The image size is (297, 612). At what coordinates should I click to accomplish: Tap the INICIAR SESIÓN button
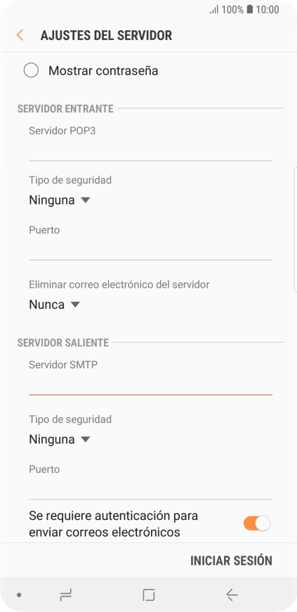[231, 561]
